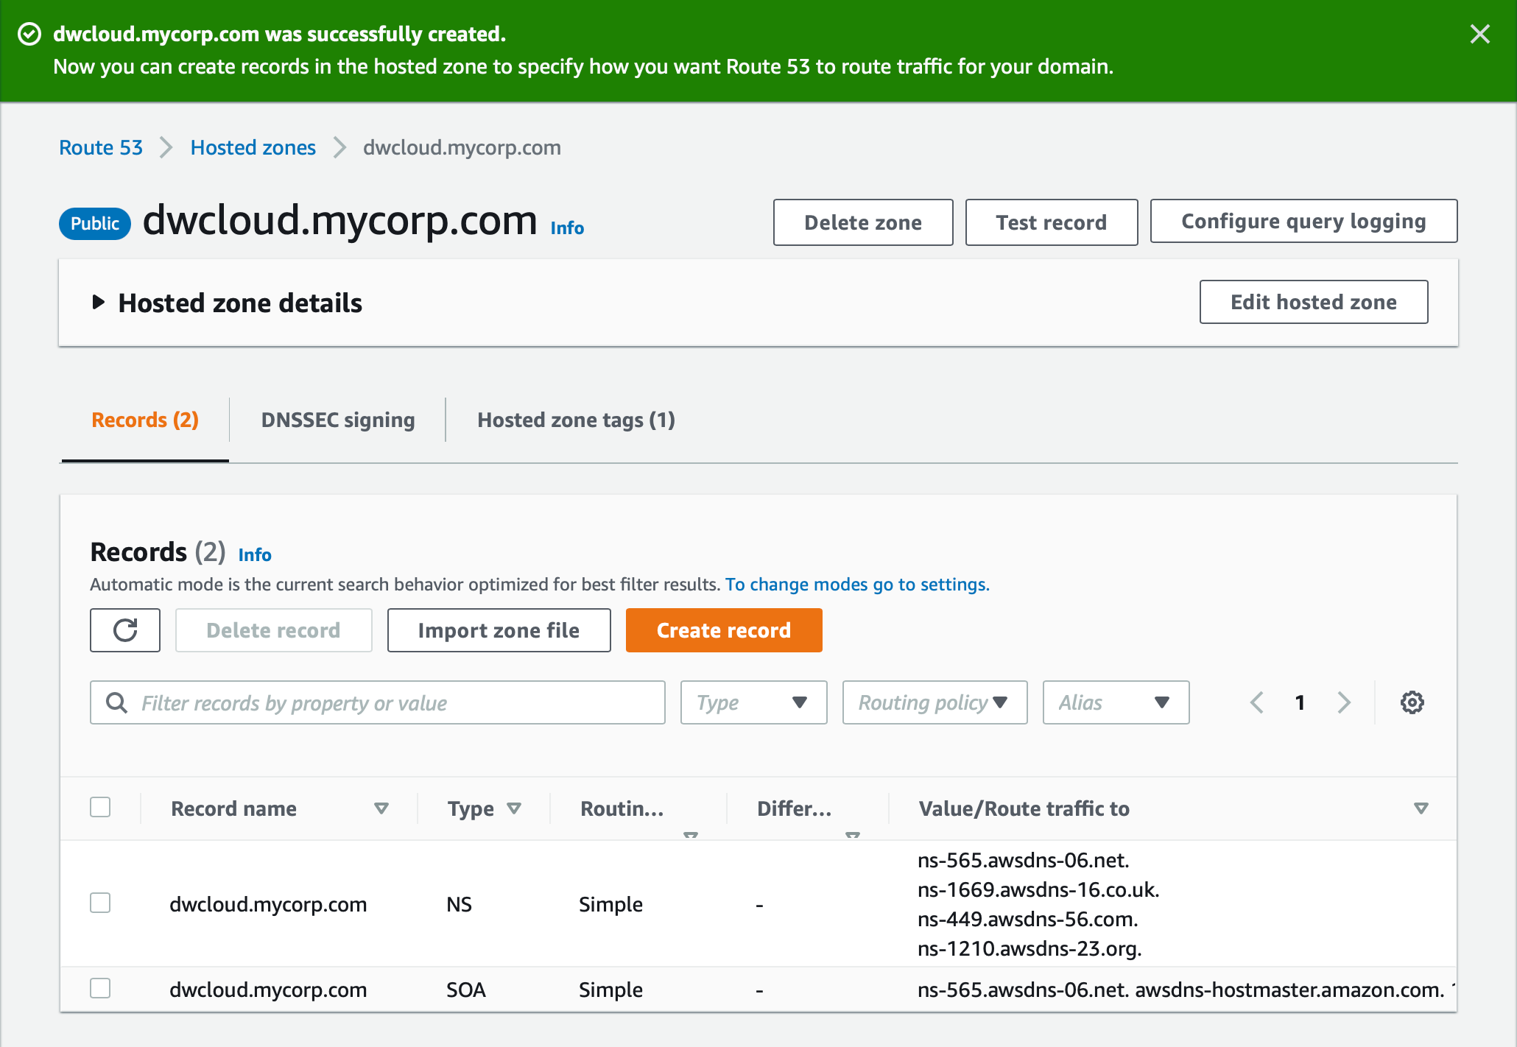
Task: Open Info link beside Records heading
Action: 255,555
